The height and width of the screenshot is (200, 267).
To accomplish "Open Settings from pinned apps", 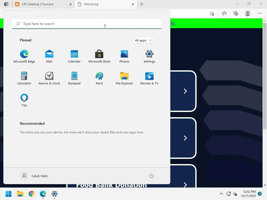I will coord(149,57).
